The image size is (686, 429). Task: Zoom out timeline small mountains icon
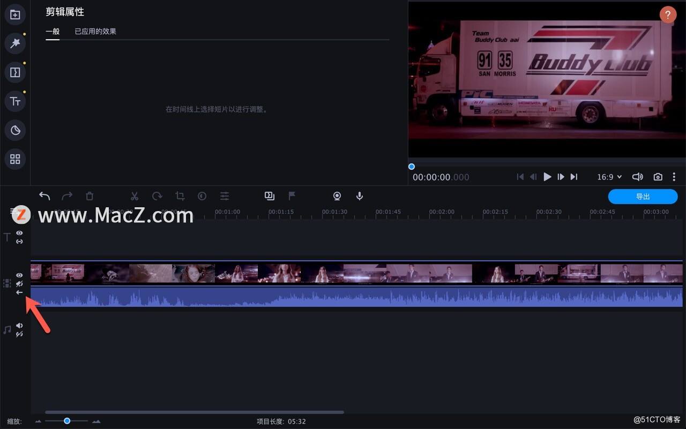[38, 422]
